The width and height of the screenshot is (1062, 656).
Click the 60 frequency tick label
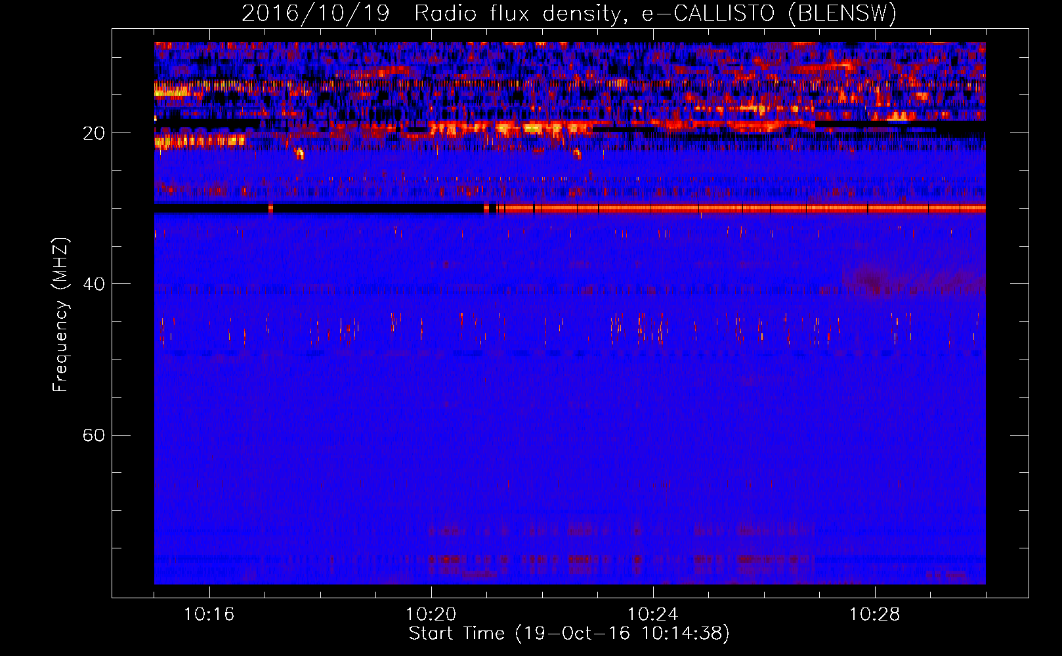(x=93, y=435)
